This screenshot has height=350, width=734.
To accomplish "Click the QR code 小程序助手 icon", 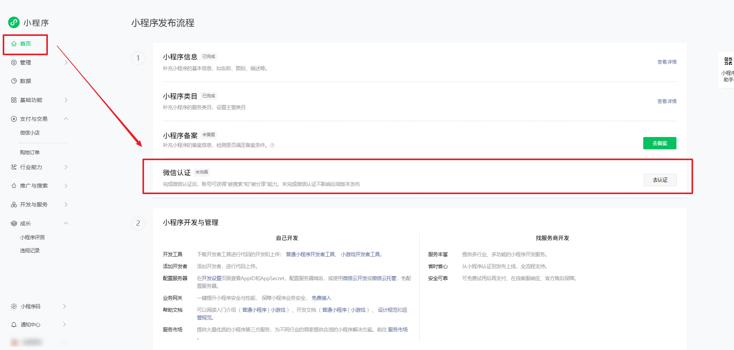I will pyautogui.click(x=728, y=61).
